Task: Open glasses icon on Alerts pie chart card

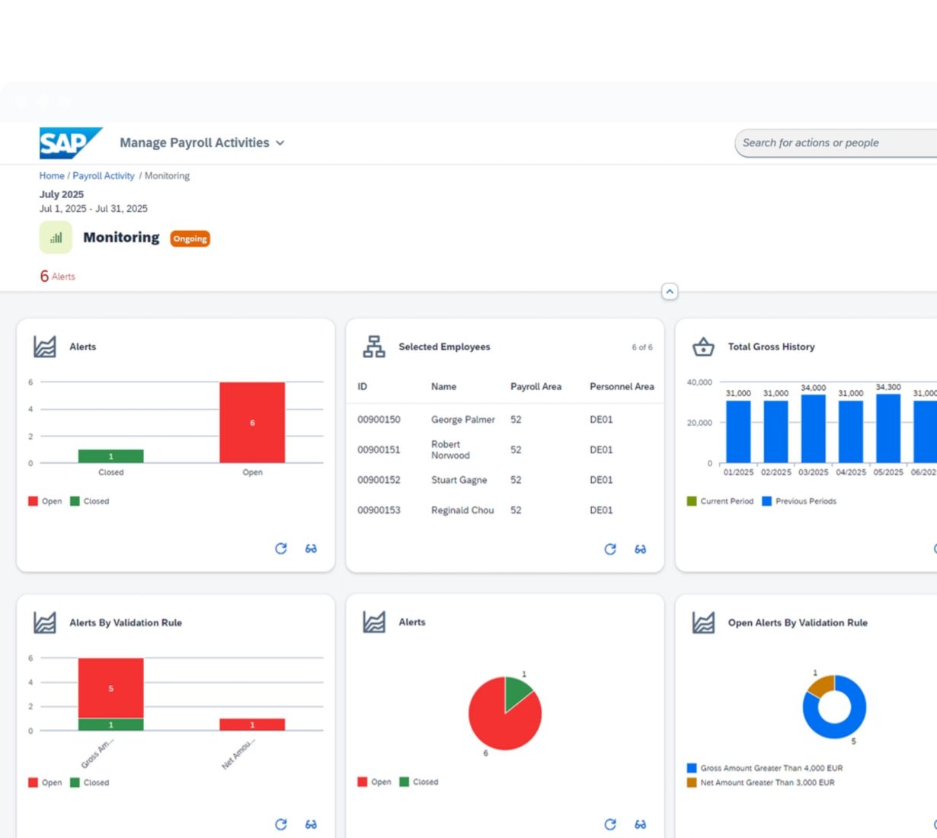Action: click(640, 824)
